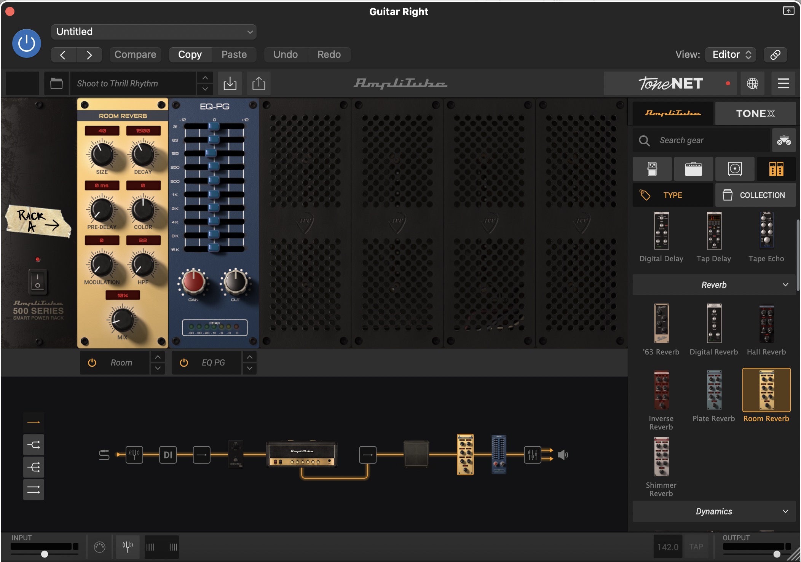The height and width of the screenshot is (562, 801).
Task: Click the TAP tempo button
Action: coord(696,547)
